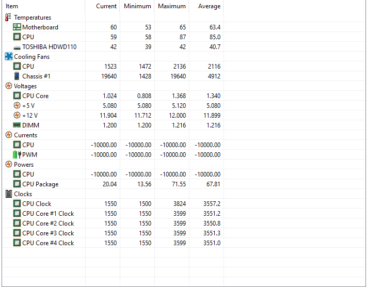
Task: Click CPU Clock maximum value 3824
Action: [180, 204]
